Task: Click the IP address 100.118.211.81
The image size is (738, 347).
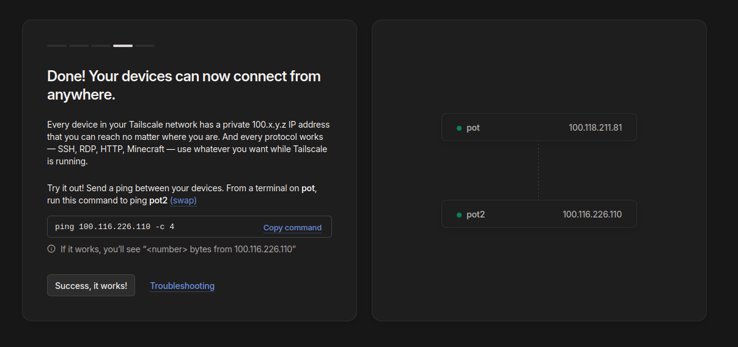Action: click(595, 128)
